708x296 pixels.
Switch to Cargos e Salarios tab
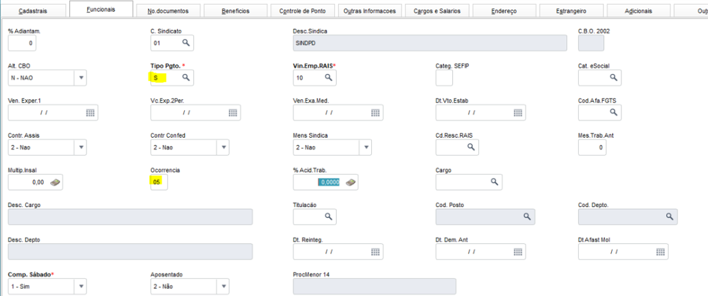tap(437, 11)
